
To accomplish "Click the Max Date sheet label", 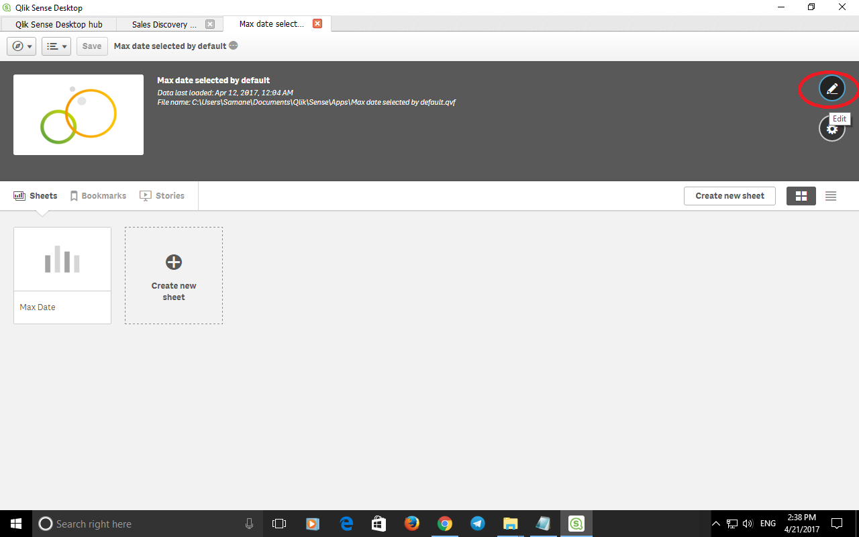I will click(38, 307).
